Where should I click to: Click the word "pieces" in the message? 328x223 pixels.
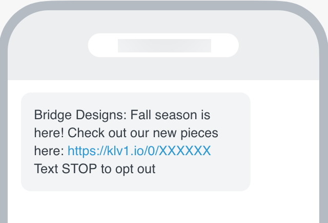(201, 133)
